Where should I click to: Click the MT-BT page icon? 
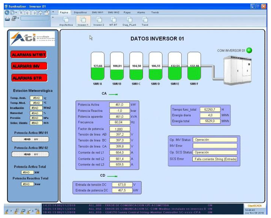click(113, 20)
